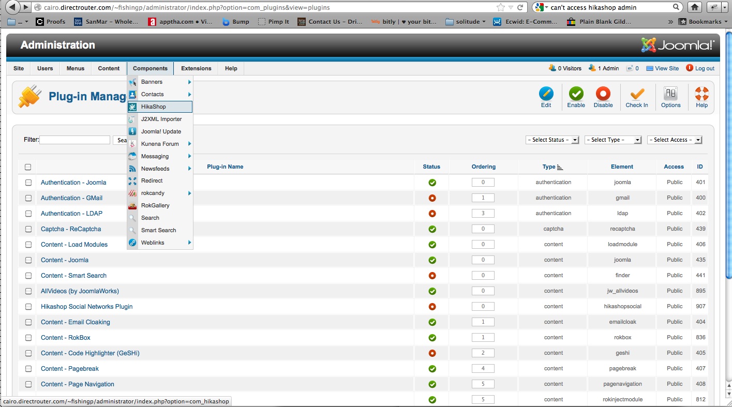Click the Joomla! logo in header
This screenshot has height=407, width=732.
pyautogui.click(x=678, y=46)
